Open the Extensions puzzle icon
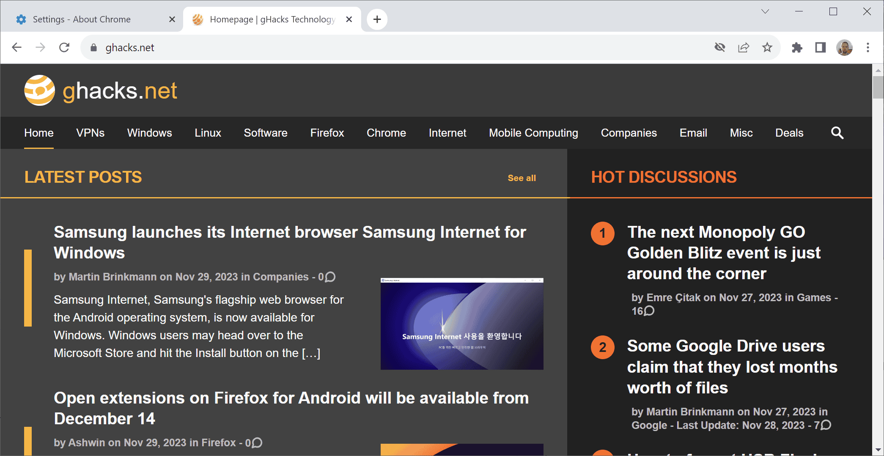Viewport: 884px width, 456px height. [x=797, y=47]
